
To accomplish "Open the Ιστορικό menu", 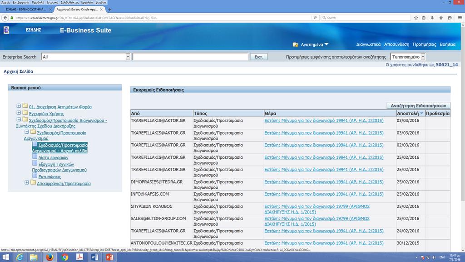I will 53,2.
